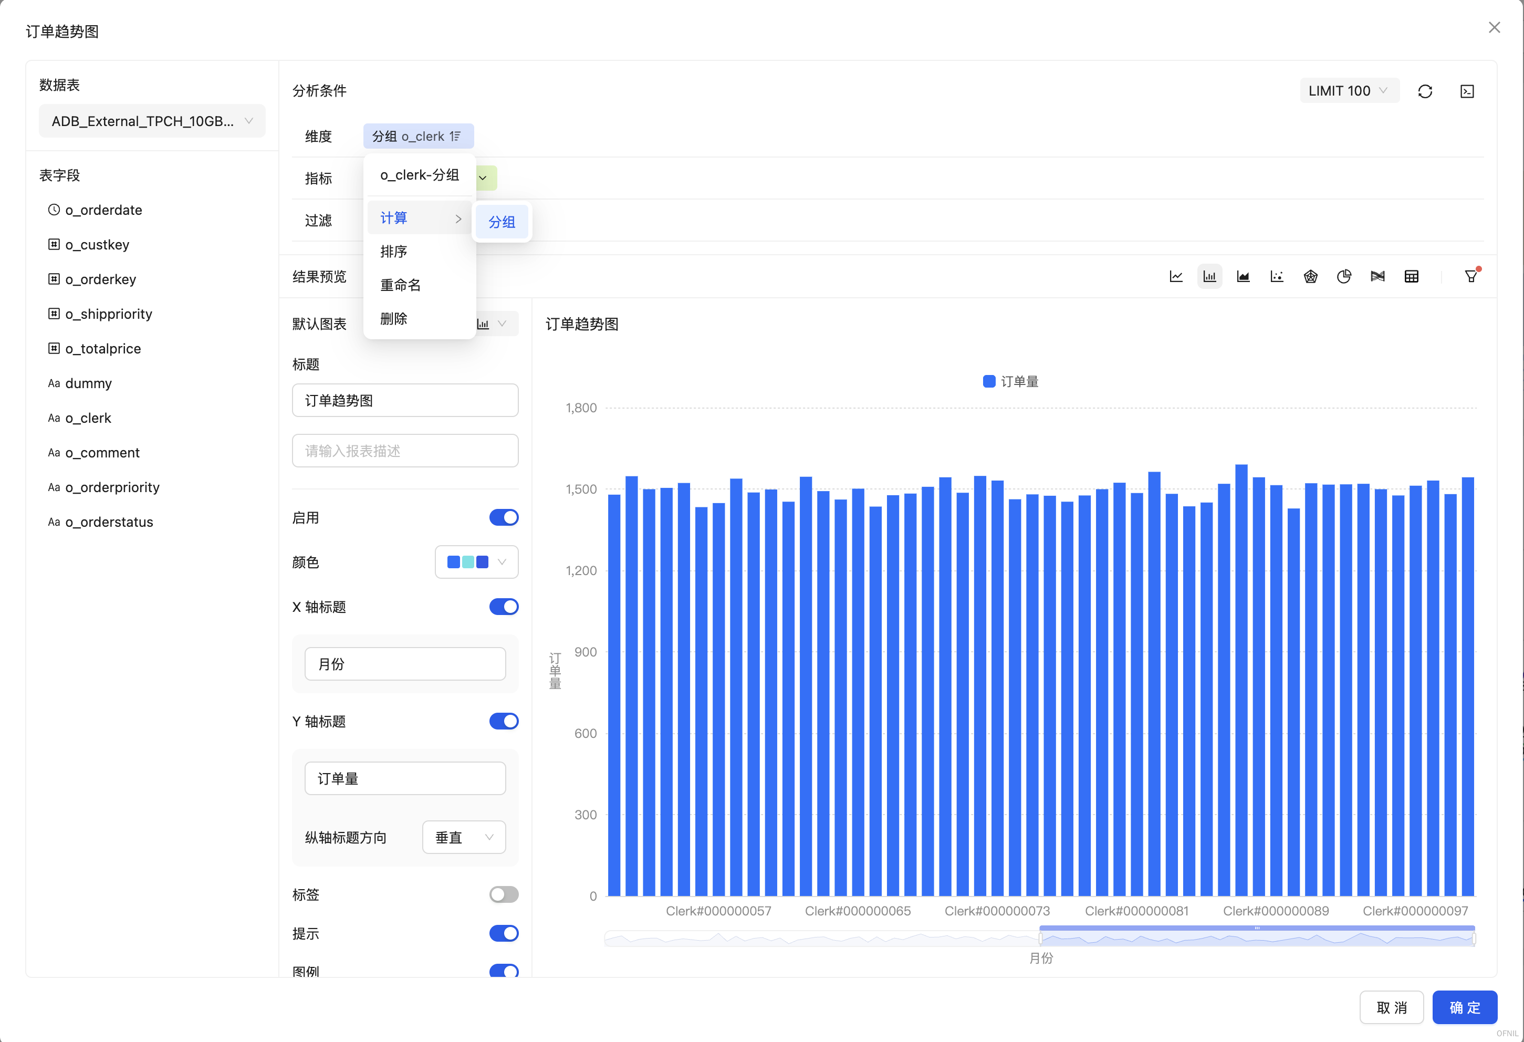1524x1042 pixels.
Task: Click the number icon beside o_shippriority
Action: point(54,314)
